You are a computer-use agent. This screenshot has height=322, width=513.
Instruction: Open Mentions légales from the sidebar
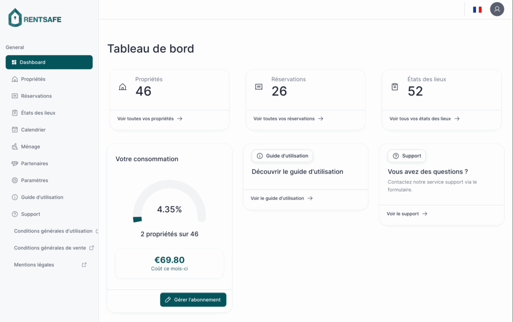(x=33, y=264)
